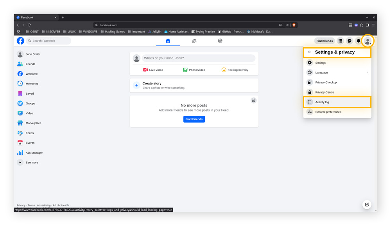Image resolution: width=391 pixels, height=226 pixels.
Task: Open the MISC/WEB bookmarks folder
Action: pos(51,32)
